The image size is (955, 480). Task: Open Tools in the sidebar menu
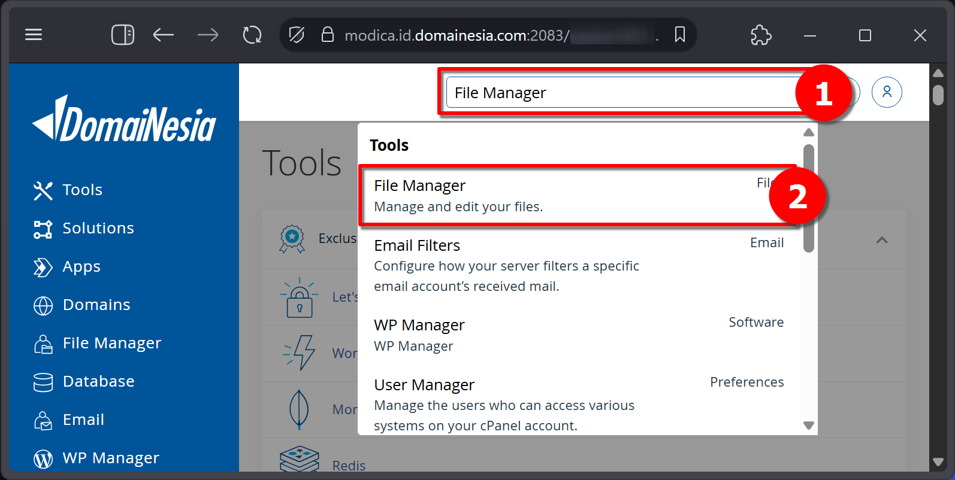coord(83,190)
